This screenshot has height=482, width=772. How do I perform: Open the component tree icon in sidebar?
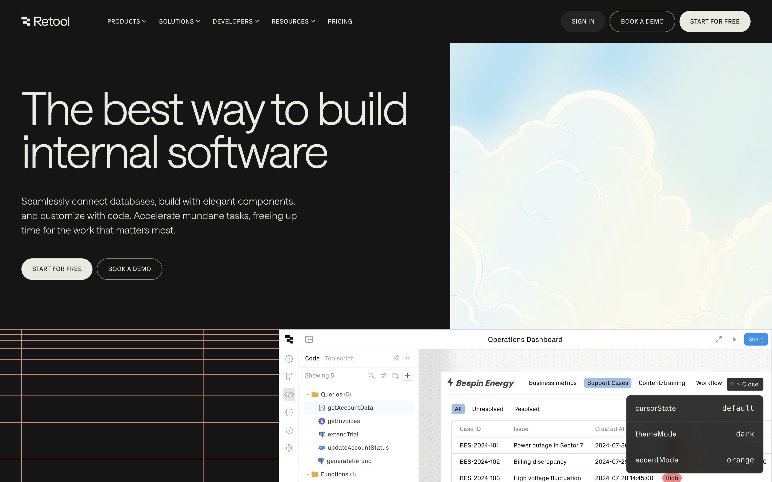289,376
